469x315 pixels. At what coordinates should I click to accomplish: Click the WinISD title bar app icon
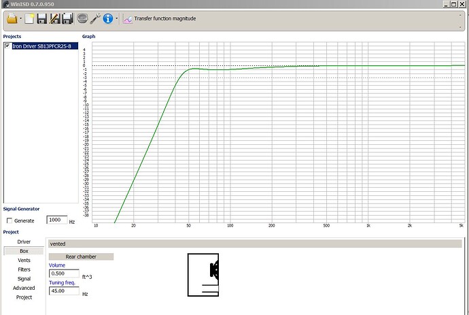pyautogui.click(x=5, y=4)
